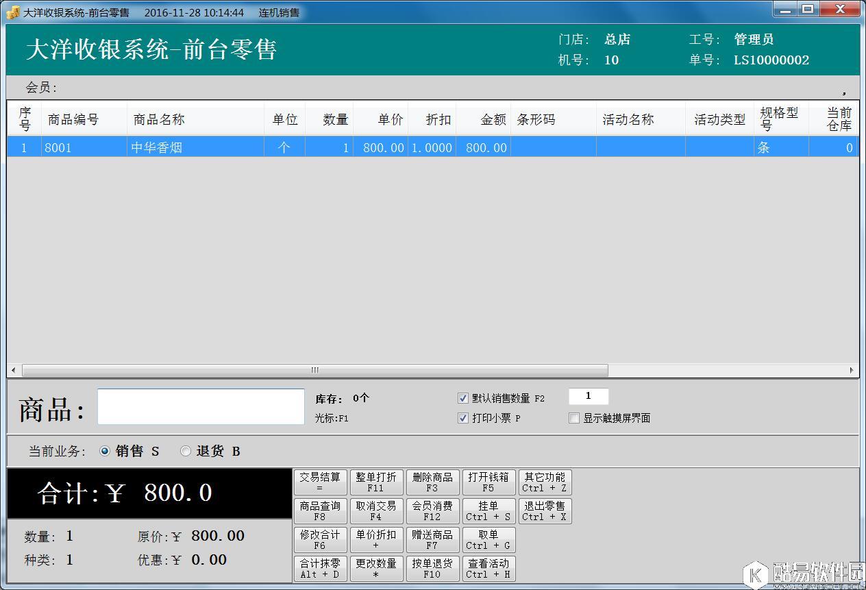Screen dimensions: 866x590
Task: Click the horizontal scrollbar right arrow
Action: [x=852, y=371]
